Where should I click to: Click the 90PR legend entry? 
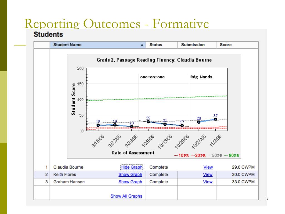click(x=232, y=155)
